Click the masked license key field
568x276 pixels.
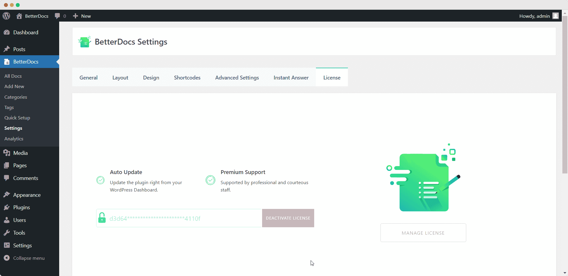point(179,218)
